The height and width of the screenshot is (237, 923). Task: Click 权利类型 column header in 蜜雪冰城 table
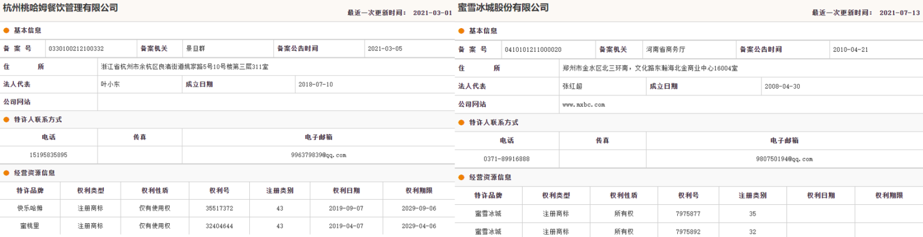coord(556,196)
